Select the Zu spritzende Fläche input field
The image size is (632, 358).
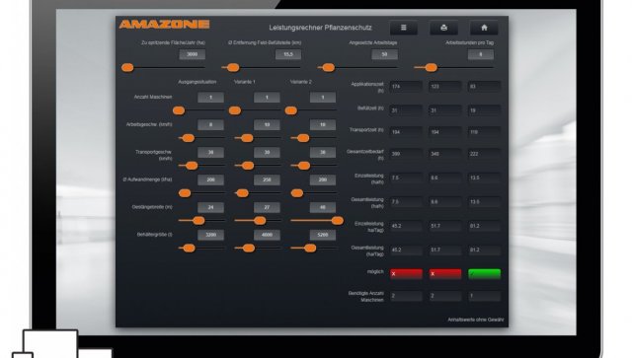point(193,54)
